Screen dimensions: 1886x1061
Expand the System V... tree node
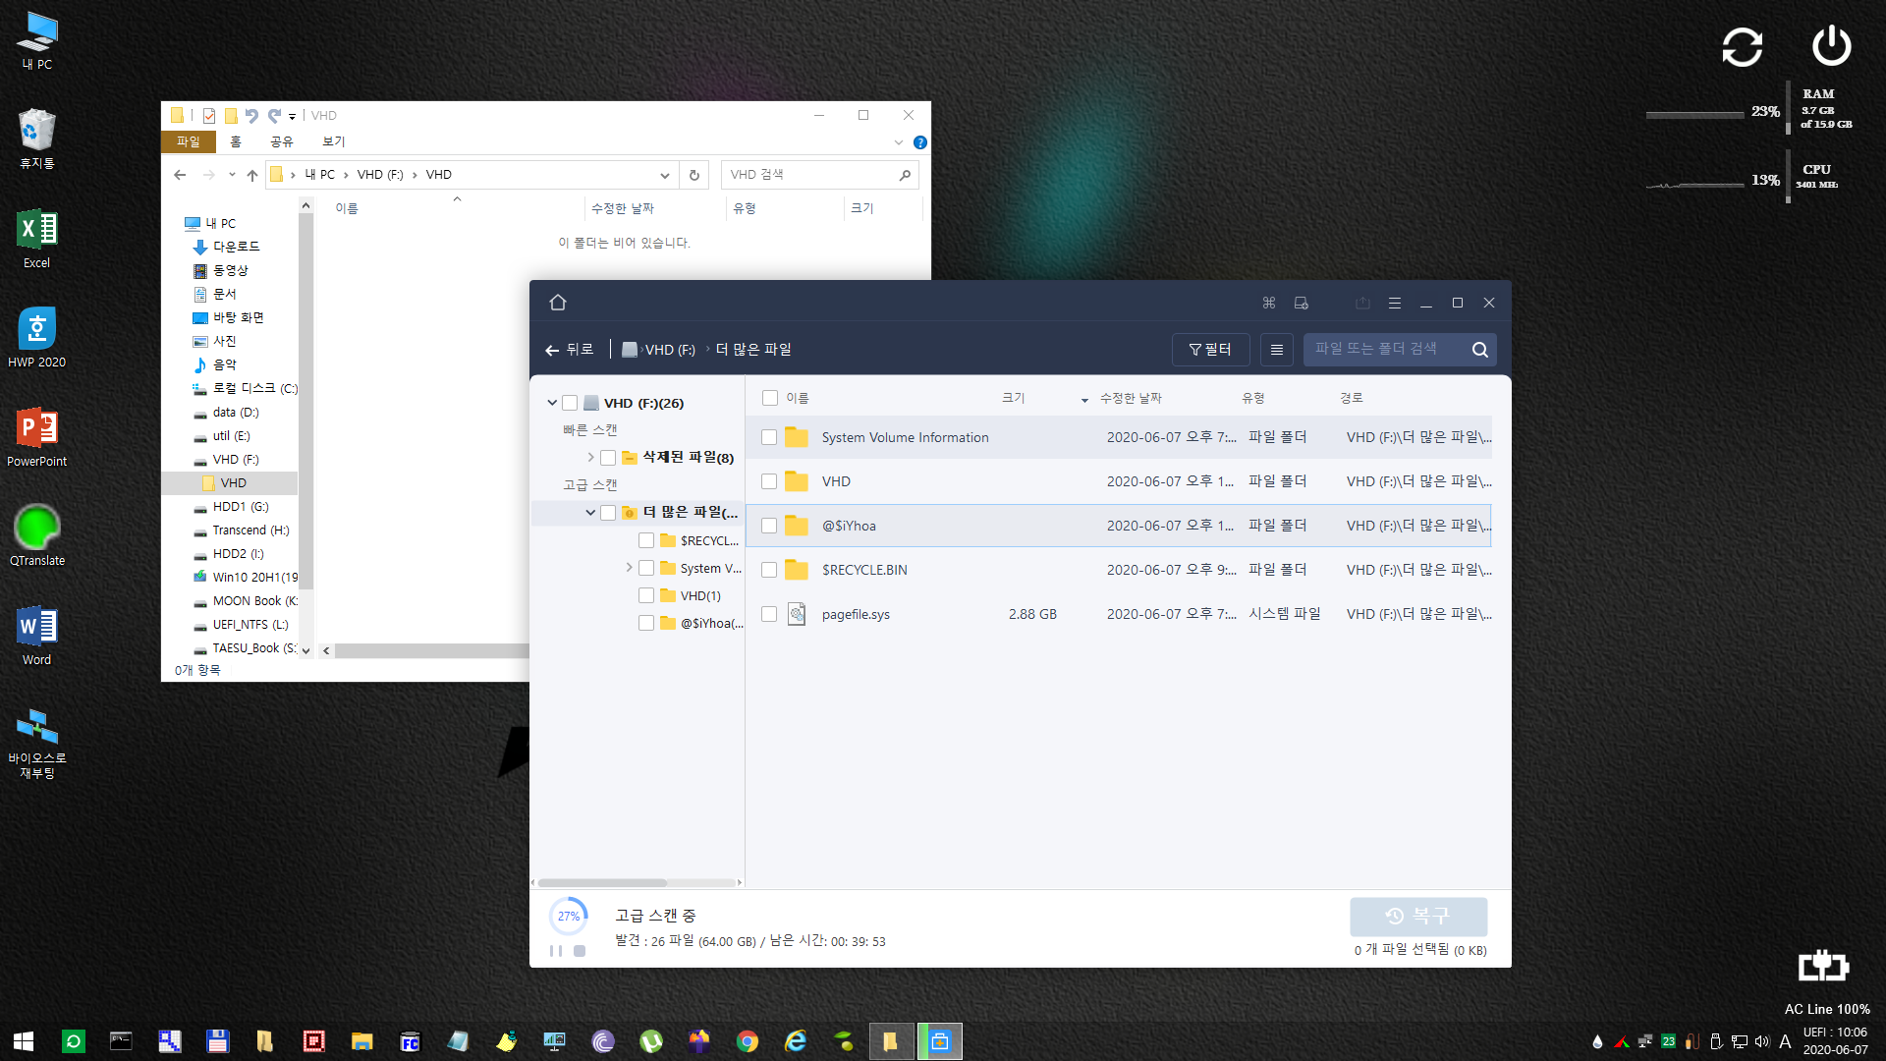629,568
